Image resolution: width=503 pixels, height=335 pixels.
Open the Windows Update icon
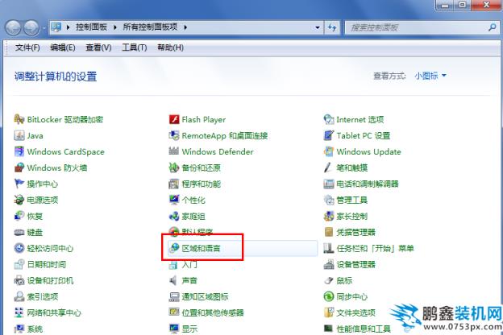[329, 151]
